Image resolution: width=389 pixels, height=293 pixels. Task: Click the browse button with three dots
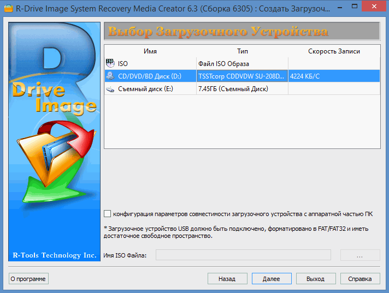pos(360,255)
